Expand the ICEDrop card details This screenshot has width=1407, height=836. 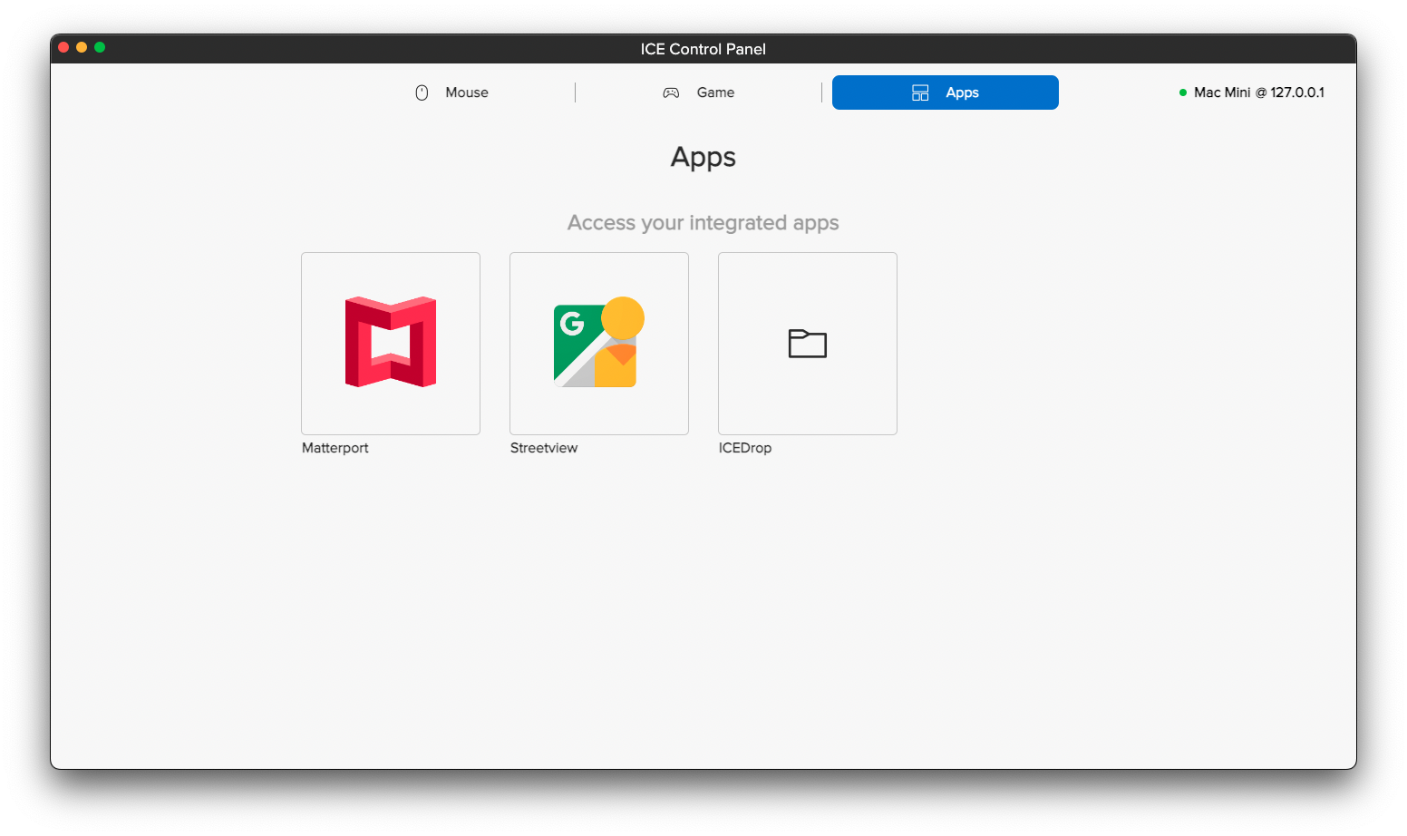(807, 344)
